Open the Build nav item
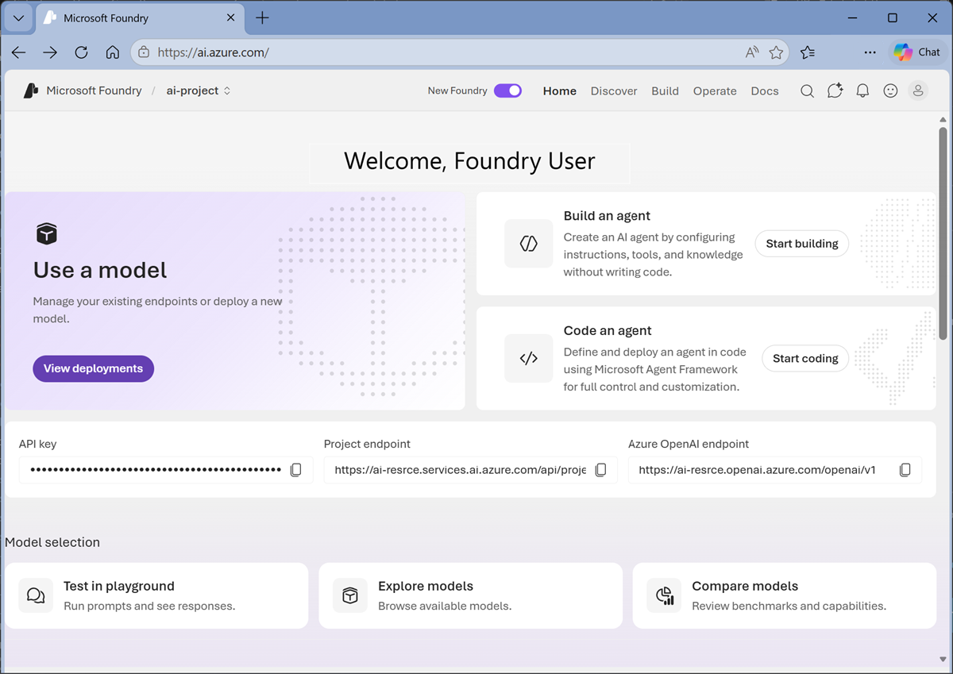The image size is (953, 674). [x=665, y=91]
